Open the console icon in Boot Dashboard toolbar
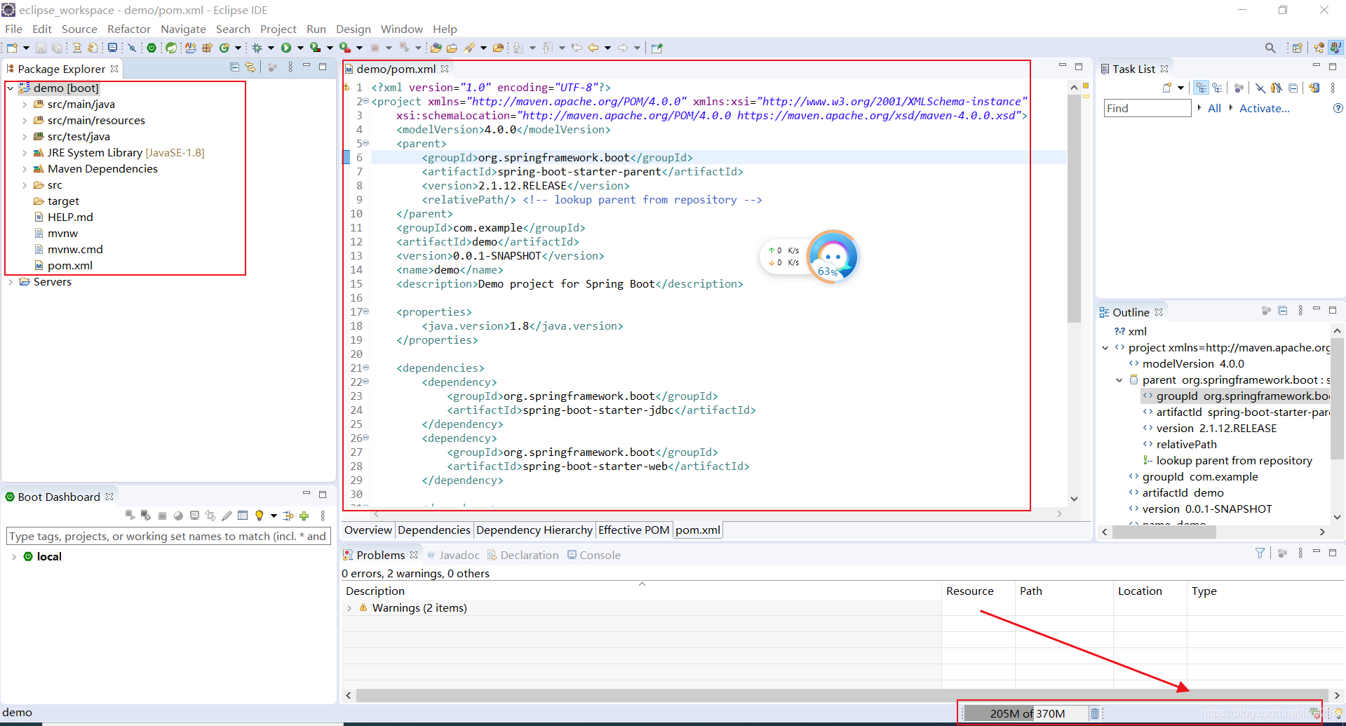The height and width of the screenshot is (726, 1346). coord(194,515)
